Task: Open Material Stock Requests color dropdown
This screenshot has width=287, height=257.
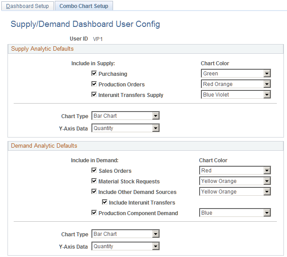Action: (x=235, y=181)
